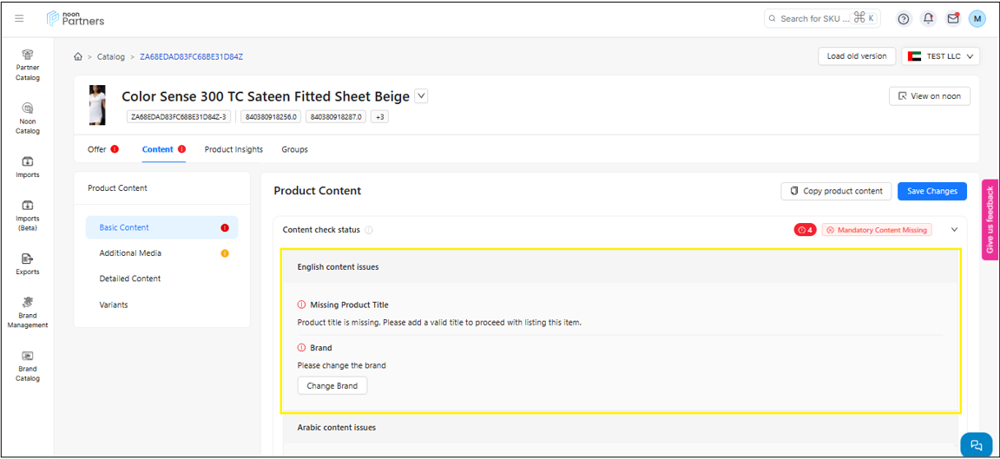Switch to the Offer tab
Screen dimensions: 1000x459
97,149
